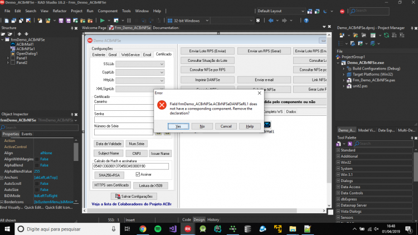Click the Project Manager View calendar icon
The image size is (418, 235).
(x=373, y=35)
